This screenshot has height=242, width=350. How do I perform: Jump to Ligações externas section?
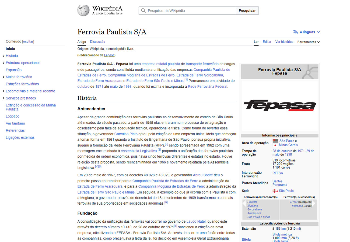click(20, 137)
